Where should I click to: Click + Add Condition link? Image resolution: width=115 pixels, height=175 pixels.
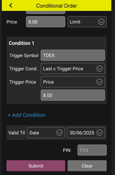click(26, 115)
